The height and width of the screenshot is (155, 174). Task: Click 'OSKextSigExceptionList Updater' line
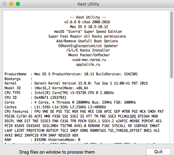(x=88, y=46)
